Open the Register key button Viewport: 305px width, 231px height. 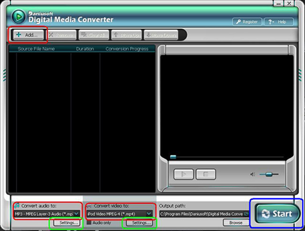click(x=247, y=22)
